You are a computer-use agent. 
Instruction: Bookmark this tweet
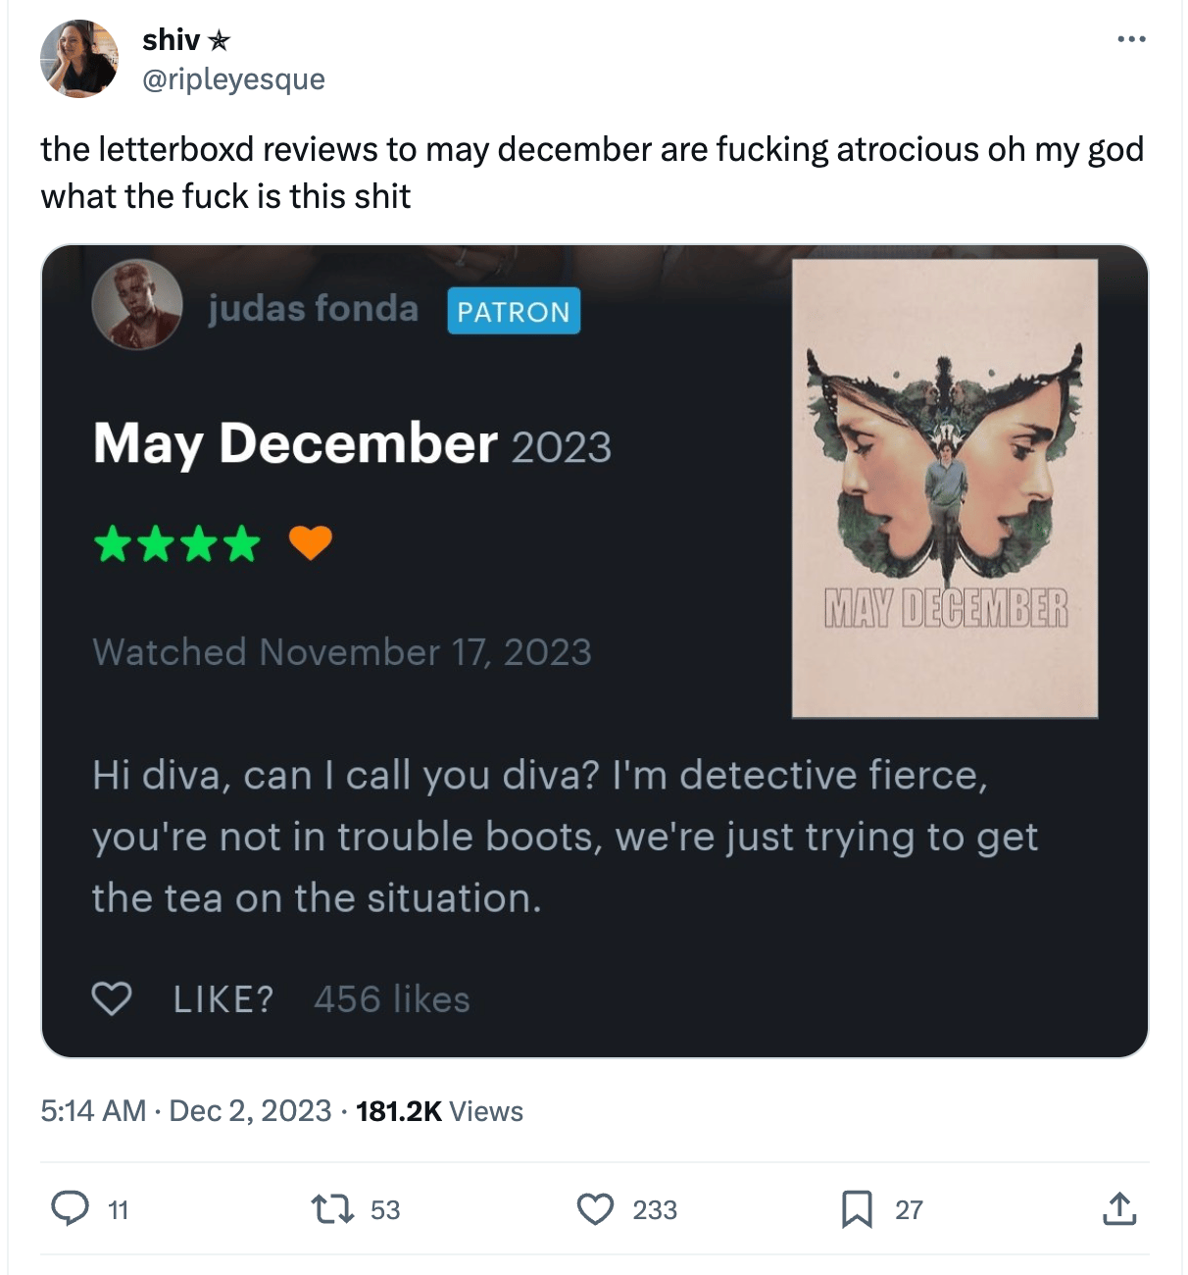(x=857, y=1208)
